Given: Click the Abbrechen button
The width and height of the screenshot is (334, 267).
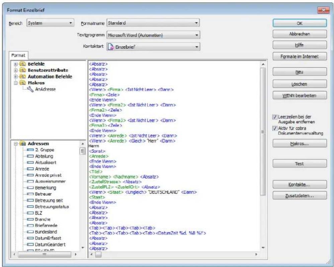Looking at the screenshot, I should (300, 34).
